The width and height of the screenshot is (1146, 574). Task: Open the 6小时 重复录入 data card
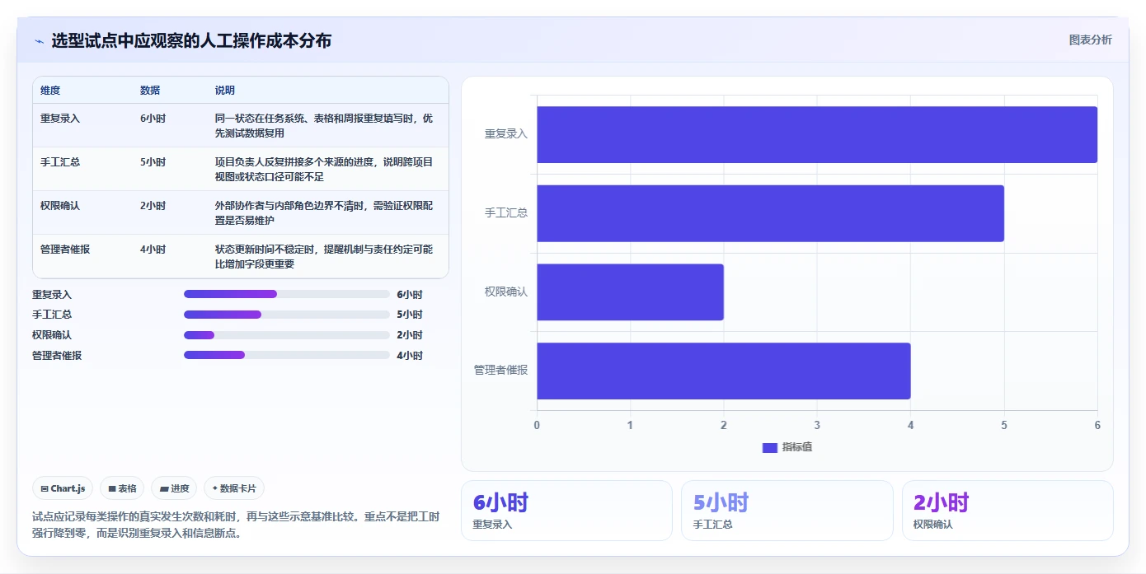click(566, 511)
